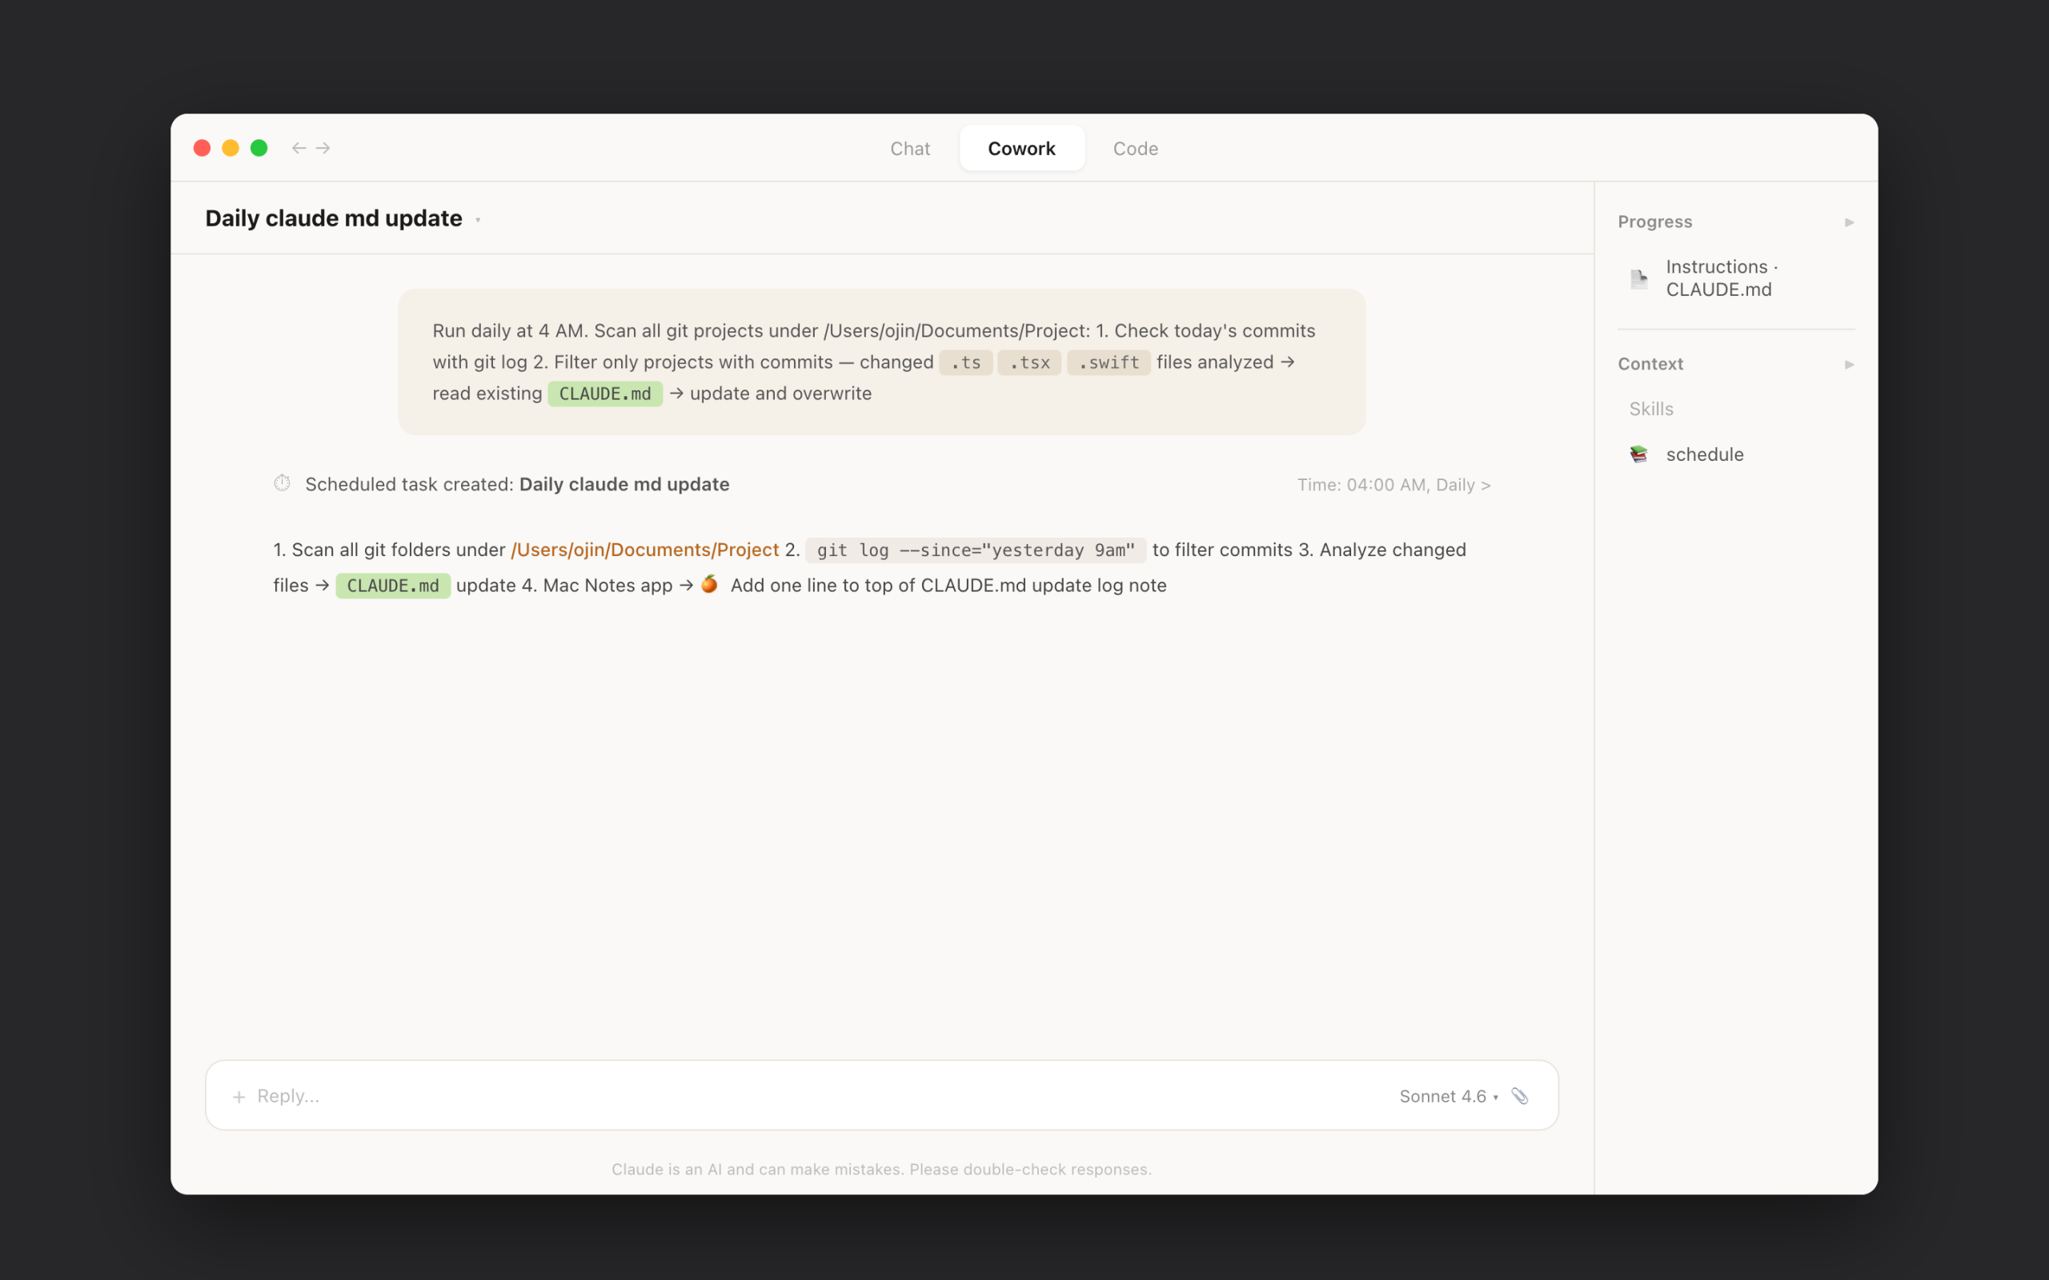Open the Daily claude md update title menu
Image resolution: width=2049 pixels, height=1280 pixels.
click(478, 219)
